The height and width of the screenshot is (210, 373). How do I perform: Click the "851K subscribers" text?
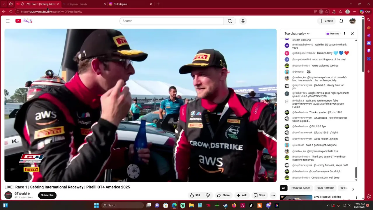click(x=24, y=198)
